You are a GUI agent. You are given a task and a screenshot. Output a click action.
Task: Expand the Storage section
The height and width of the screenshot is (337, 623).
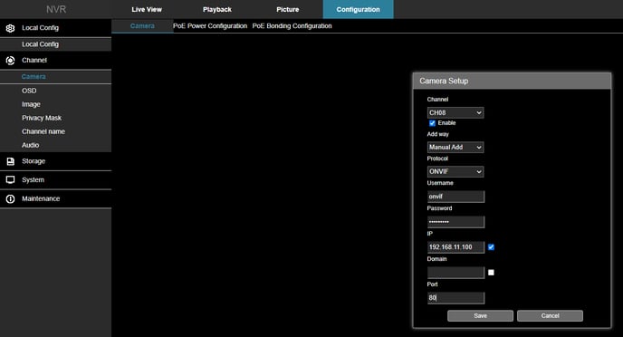(x=55, y=161)
